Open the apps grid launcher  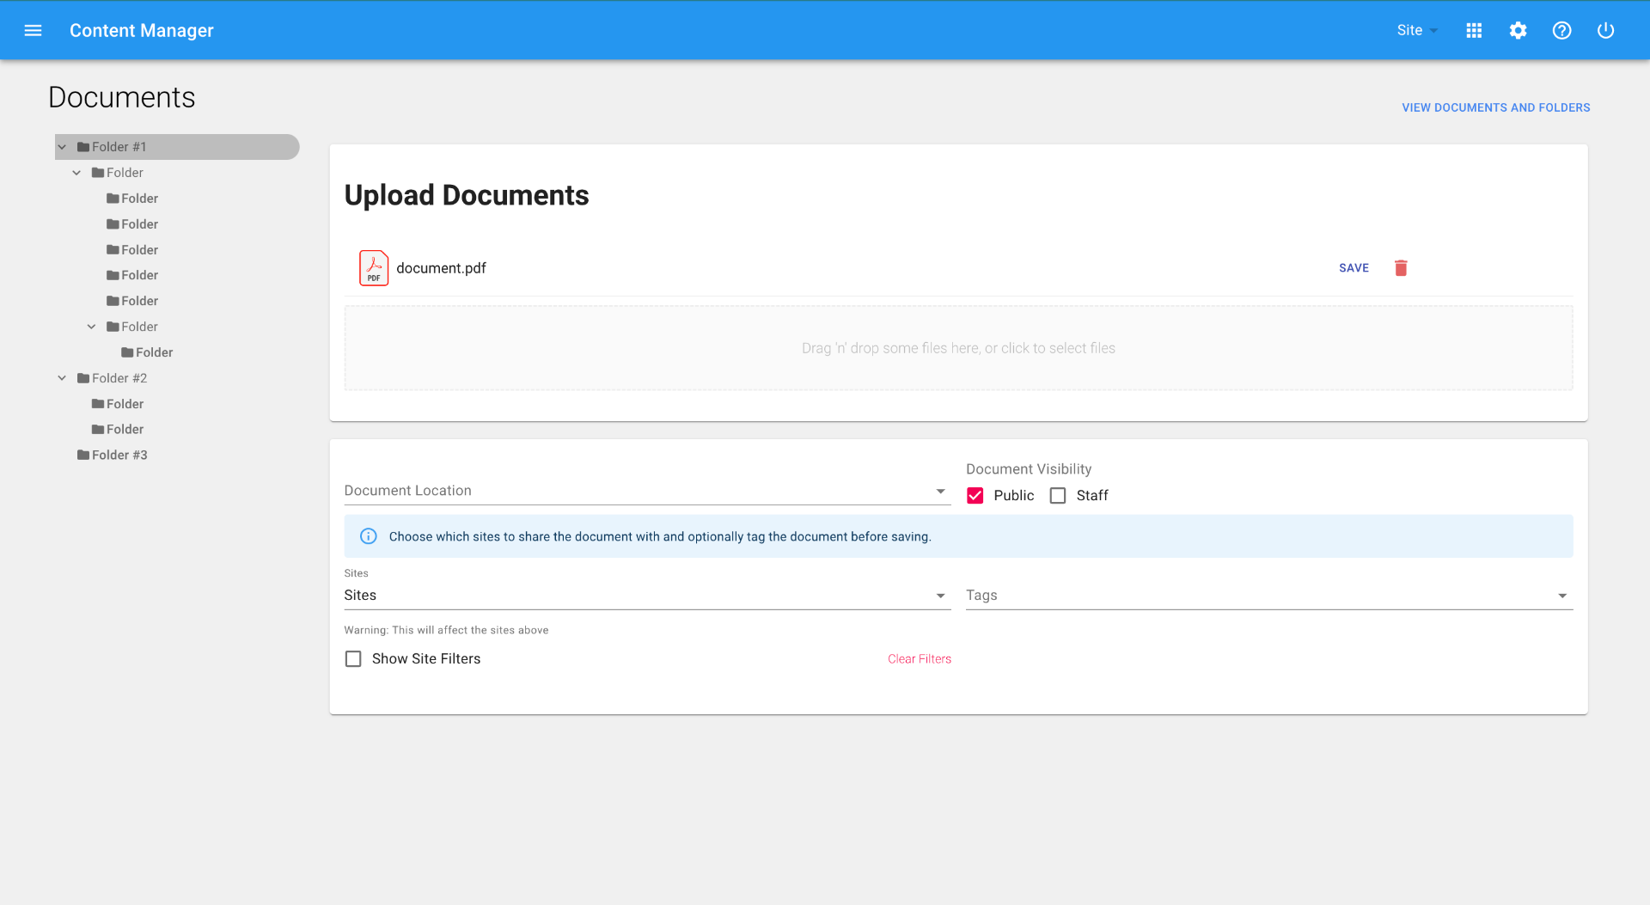pos(1474,31)
